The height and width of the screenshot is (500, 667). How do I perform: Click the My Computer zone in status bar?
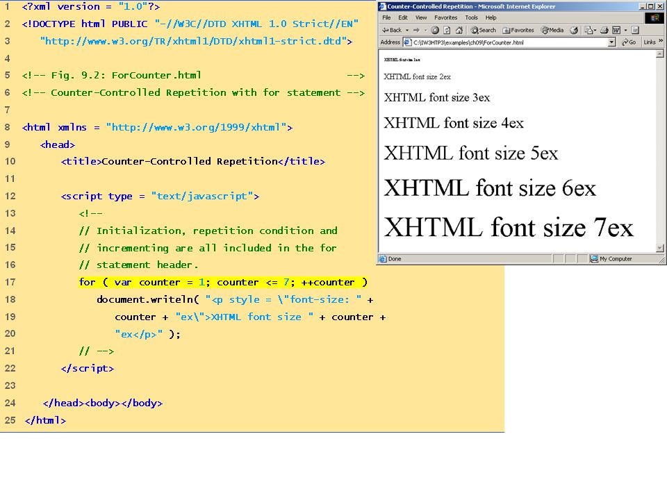tap(611, 258)
